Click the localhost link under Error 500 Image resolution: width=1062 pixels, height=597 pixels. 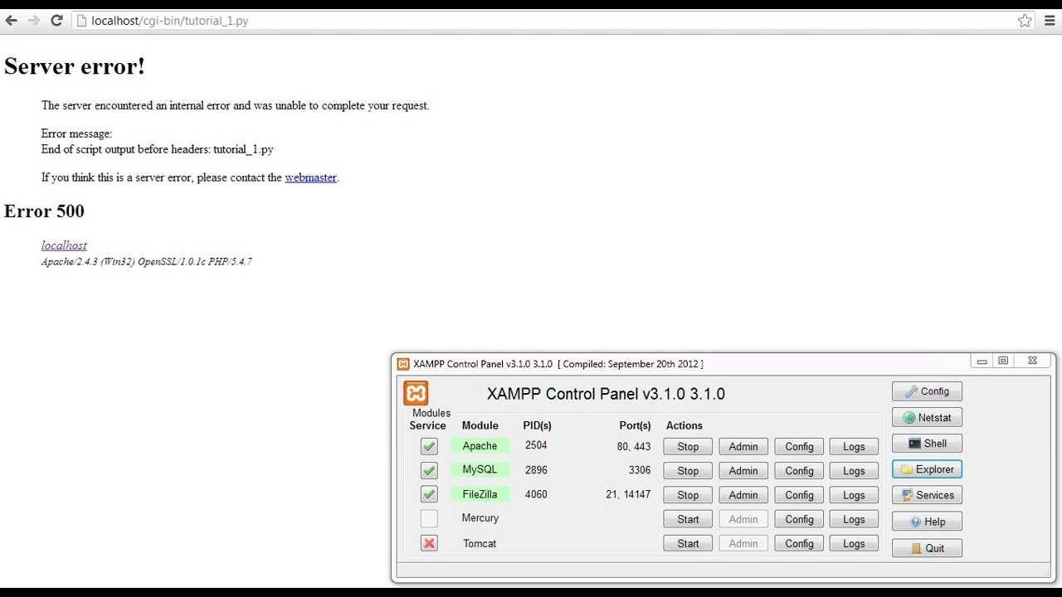click(64, 245)
